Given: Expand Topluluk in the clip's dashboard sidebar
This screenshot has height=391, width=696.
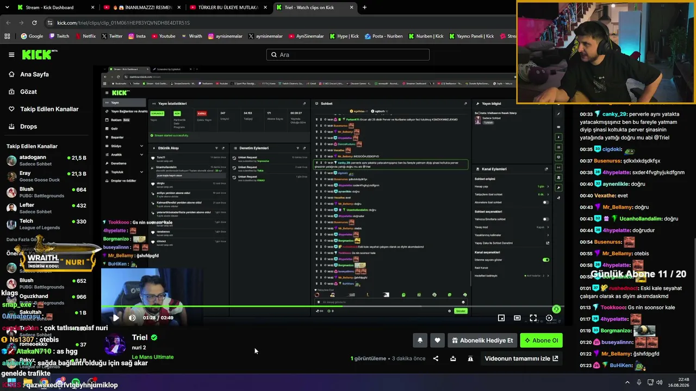Looking at the screenshot, I should point(141,172).
